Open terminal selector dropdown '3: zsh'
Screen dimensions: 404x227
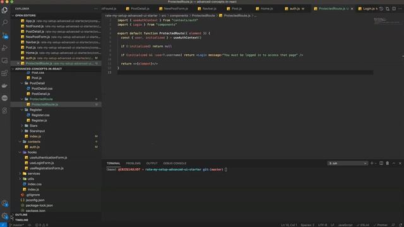coord(347,163)
